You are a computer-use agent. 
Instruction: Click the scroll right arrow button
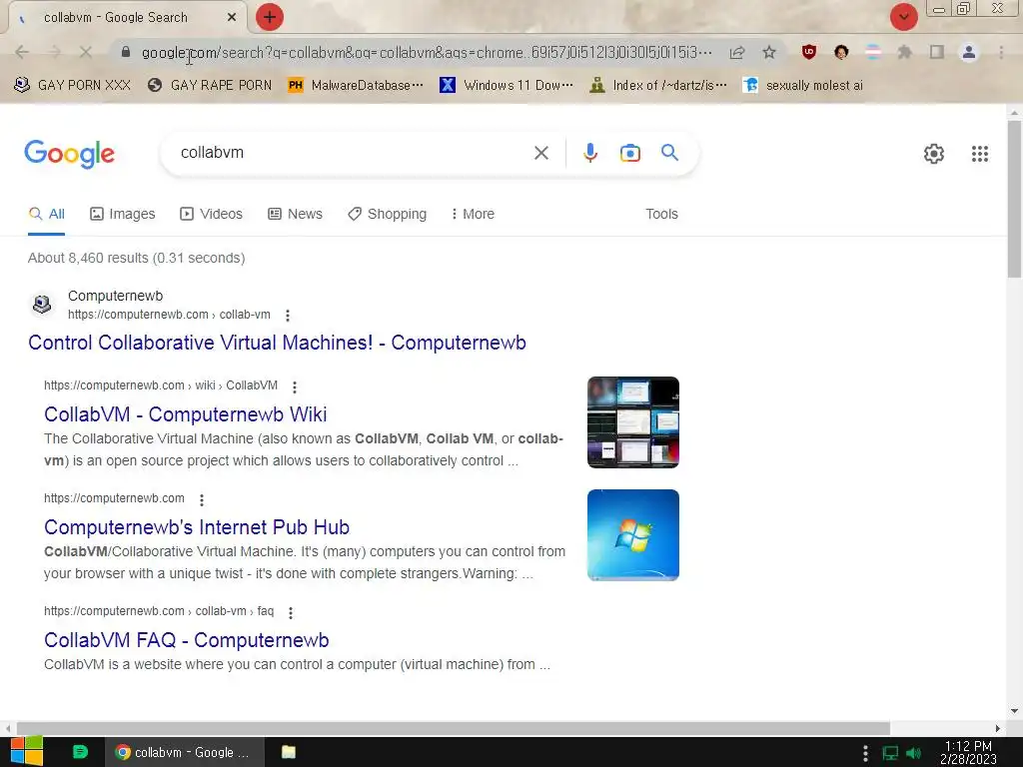pos(998,728)
